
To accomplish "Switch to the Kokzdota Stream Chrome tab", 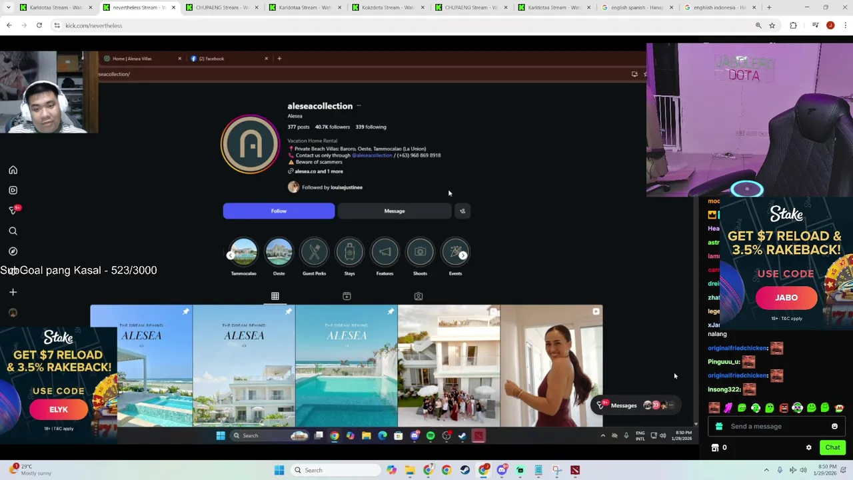I will 389,7.
